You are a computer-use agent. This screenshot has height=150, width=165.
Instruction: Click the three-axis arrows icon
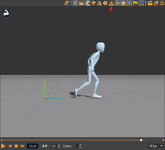[141, 3]
